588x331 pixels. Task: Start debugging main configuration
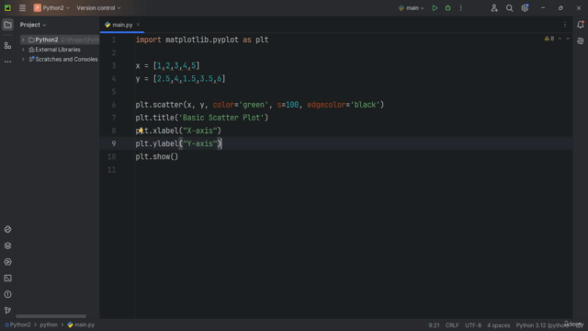447,8
